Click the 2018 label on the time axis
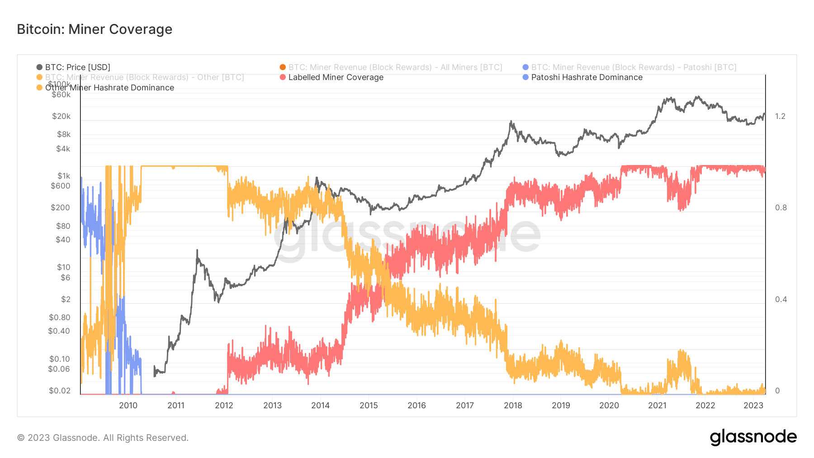 point(513,406)
